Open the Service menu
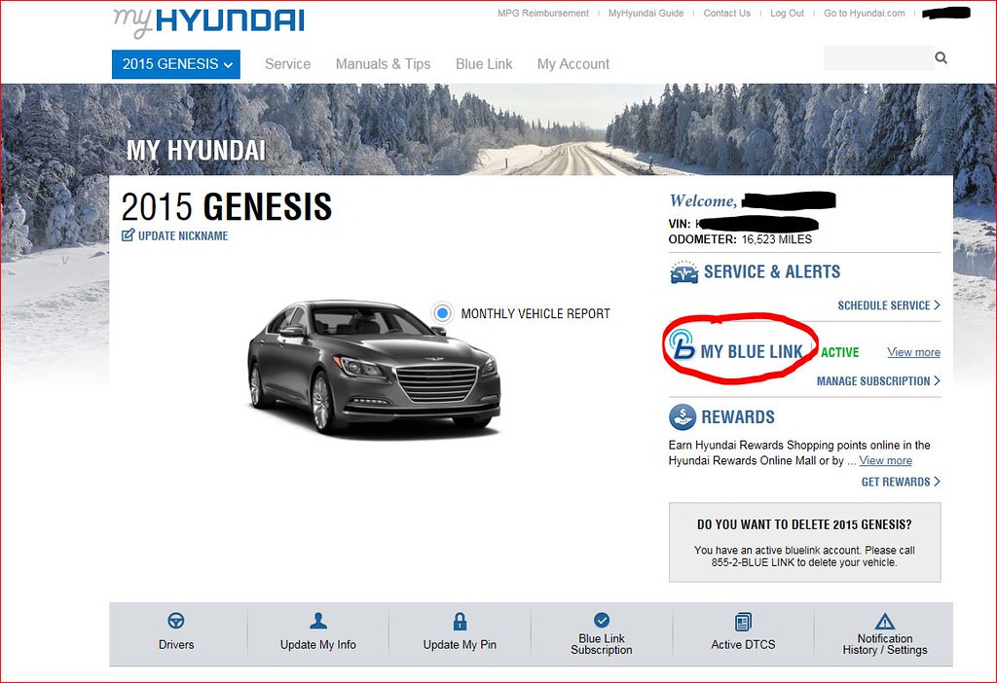 287,64
